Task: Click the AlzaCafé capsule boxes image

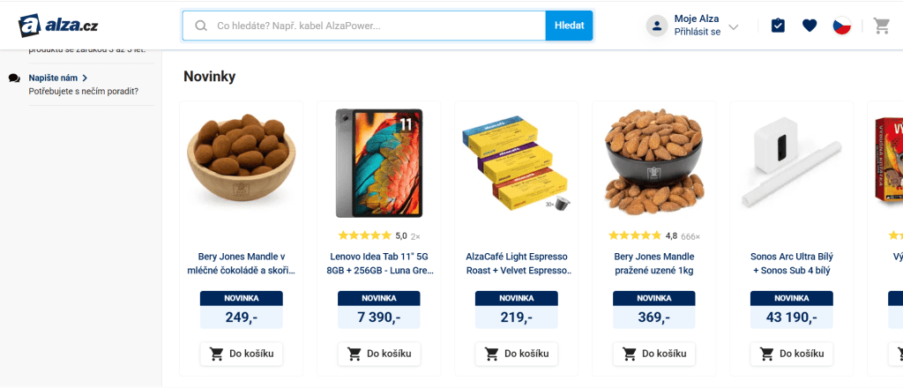Action: point(516,163)
